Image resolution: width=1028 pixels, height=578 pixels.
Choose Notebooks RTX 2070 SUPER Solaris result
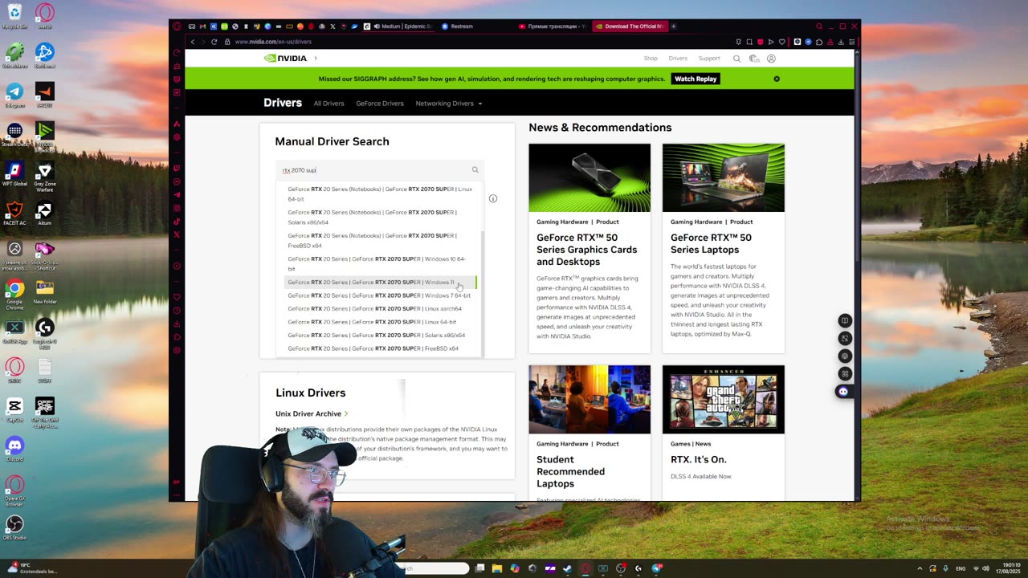pyautogui.click(x=381, y=217)
